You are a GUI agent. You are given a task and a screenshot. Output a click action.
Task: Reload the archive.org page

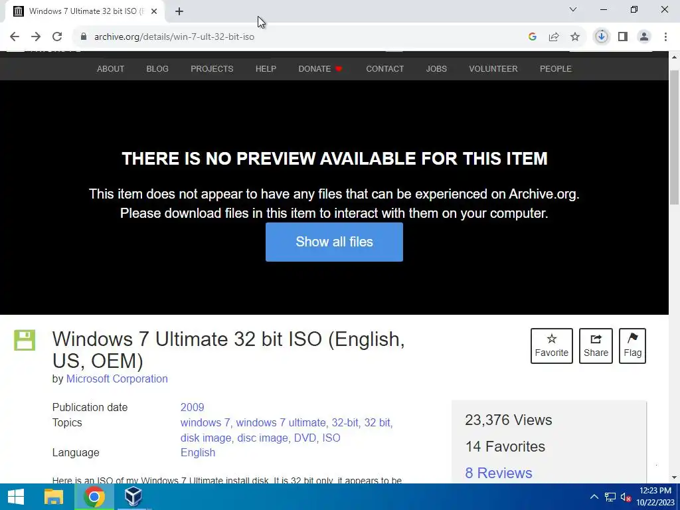click(57, 37)
